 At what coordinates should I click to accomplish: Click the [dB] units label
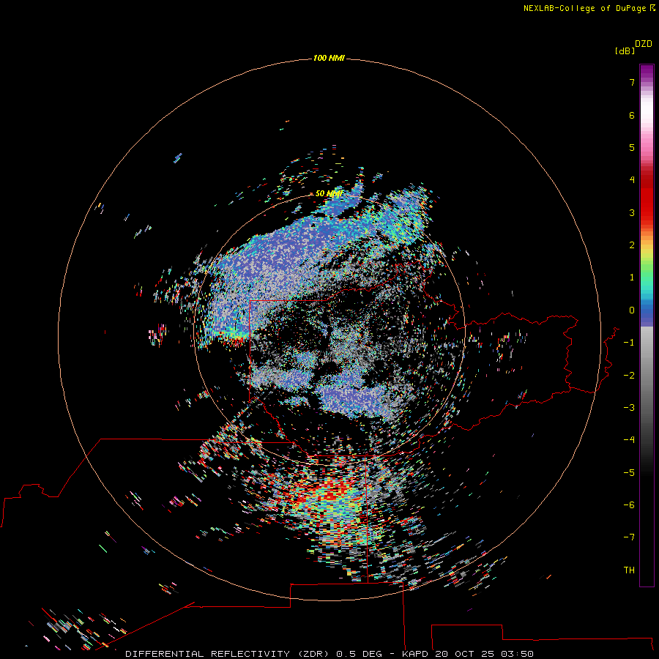pyautogui.click(x=625, y=51)
